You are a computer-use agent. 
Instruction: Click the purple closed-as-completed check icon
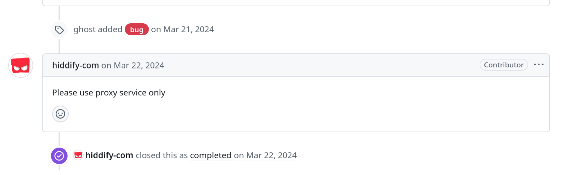pyautogui.click(x=59, y=155)
